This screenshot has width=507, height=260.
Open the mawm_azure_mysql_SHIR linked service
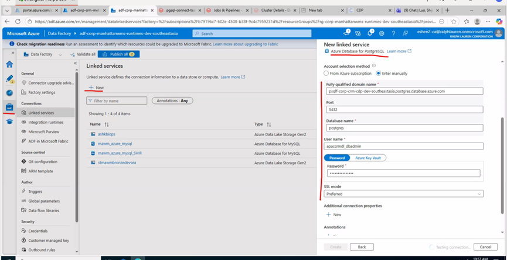[x=120, y=153]
